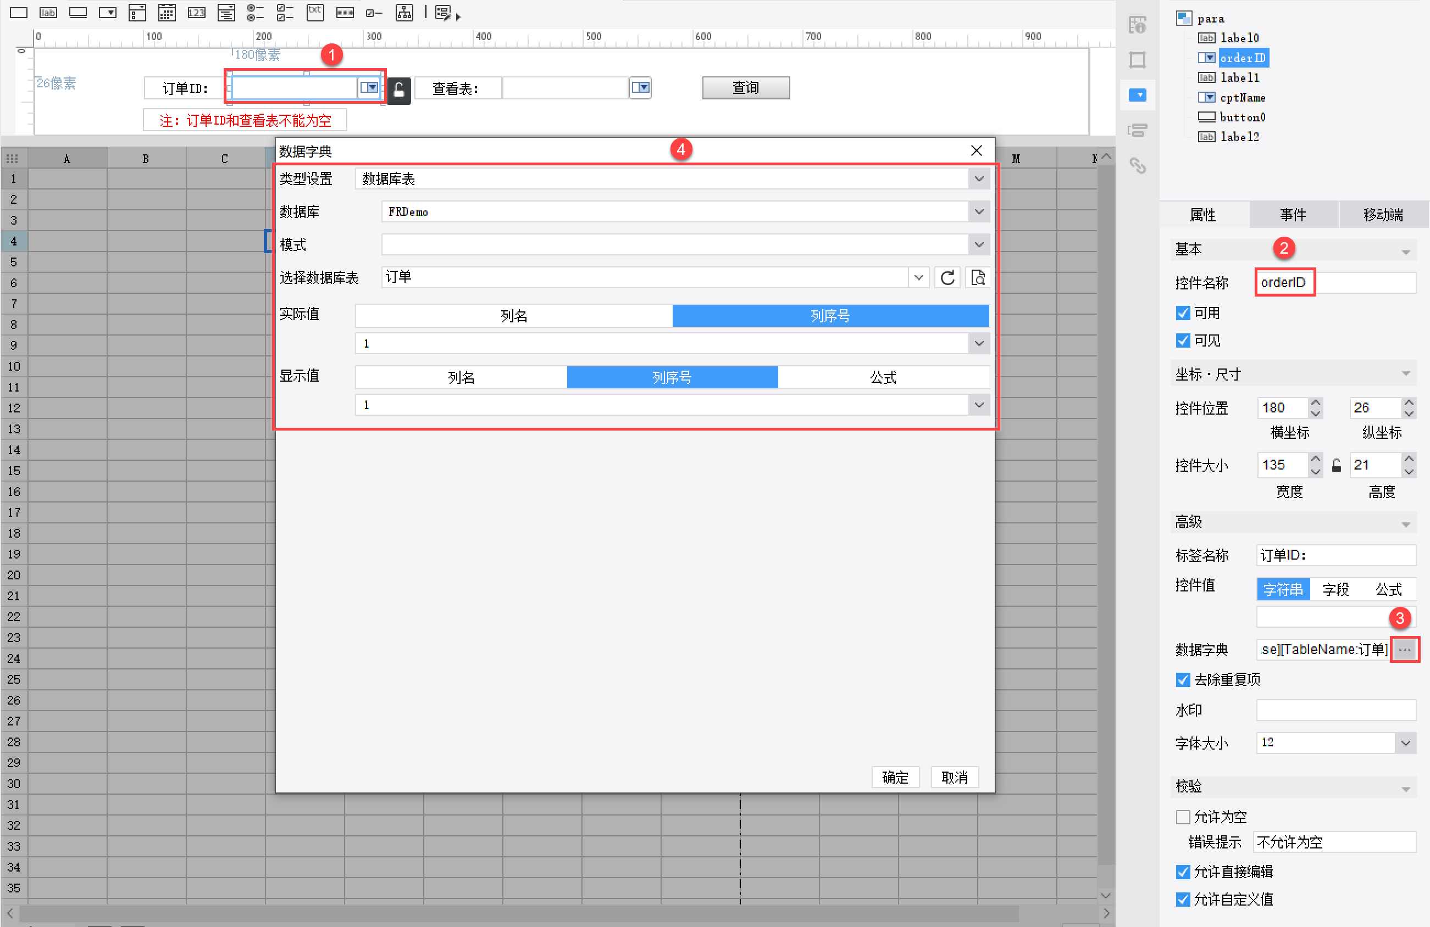Select the tree view widget tool
Viewport: 1430px width, 927px height.
404,13
